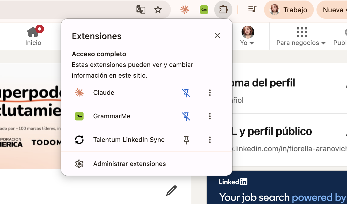Click the LinkedIn logo in the ad

pos(233,182)
